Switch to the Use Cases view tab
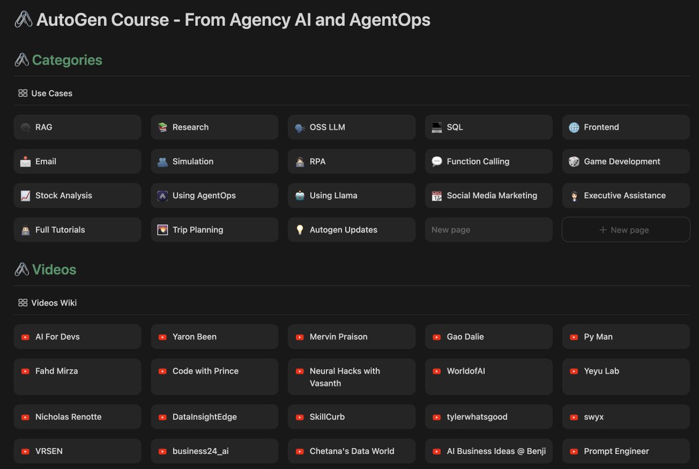 point(45,93)
